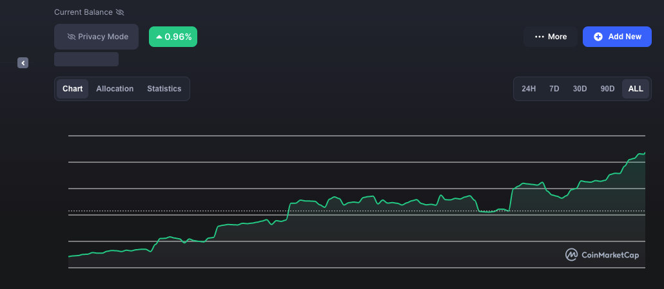Select the 24H time range
The width and height of the screenshot is (664, 289).
529,89
